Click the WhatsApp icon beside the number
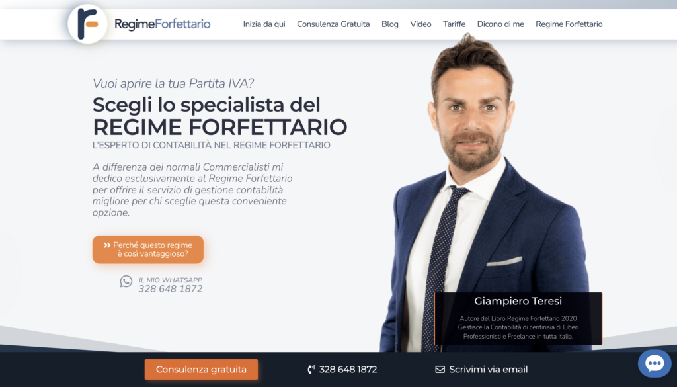Image resolution: width=677 pixels, height=387 pixels. click(126, 281)
